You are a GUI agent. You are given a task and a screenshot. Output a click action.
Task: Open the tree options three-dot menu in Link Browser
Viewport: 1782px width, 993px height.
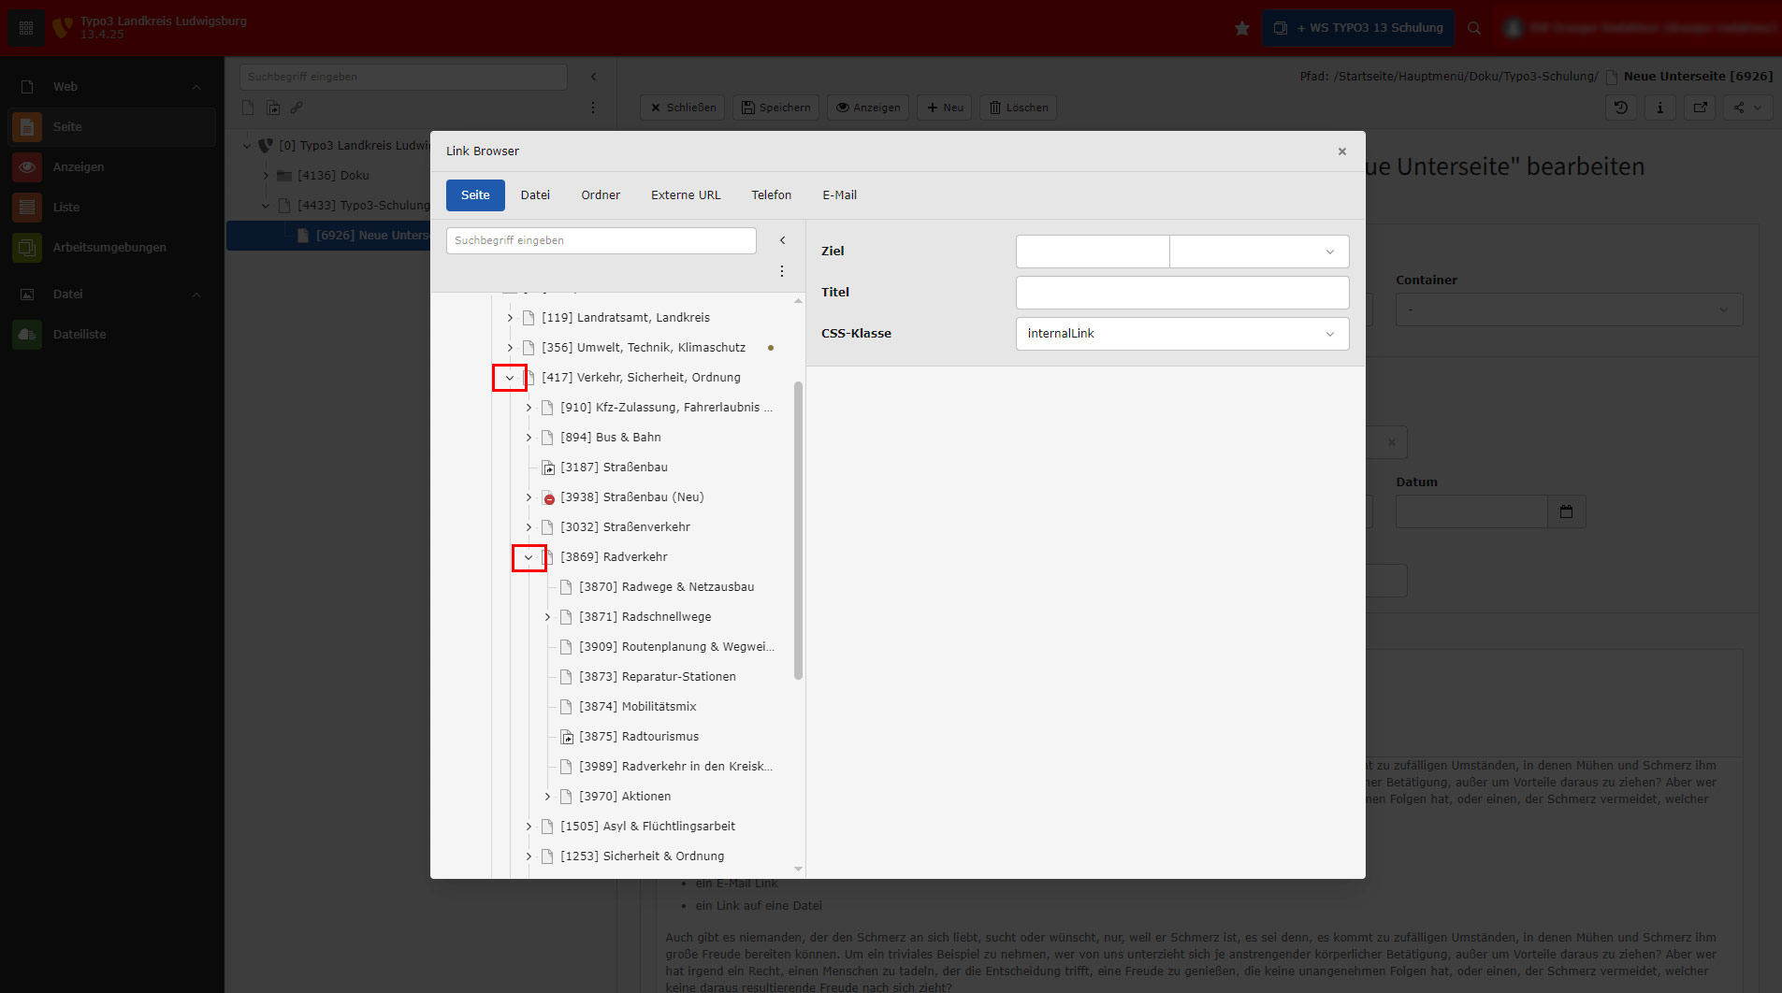[782, 271]
